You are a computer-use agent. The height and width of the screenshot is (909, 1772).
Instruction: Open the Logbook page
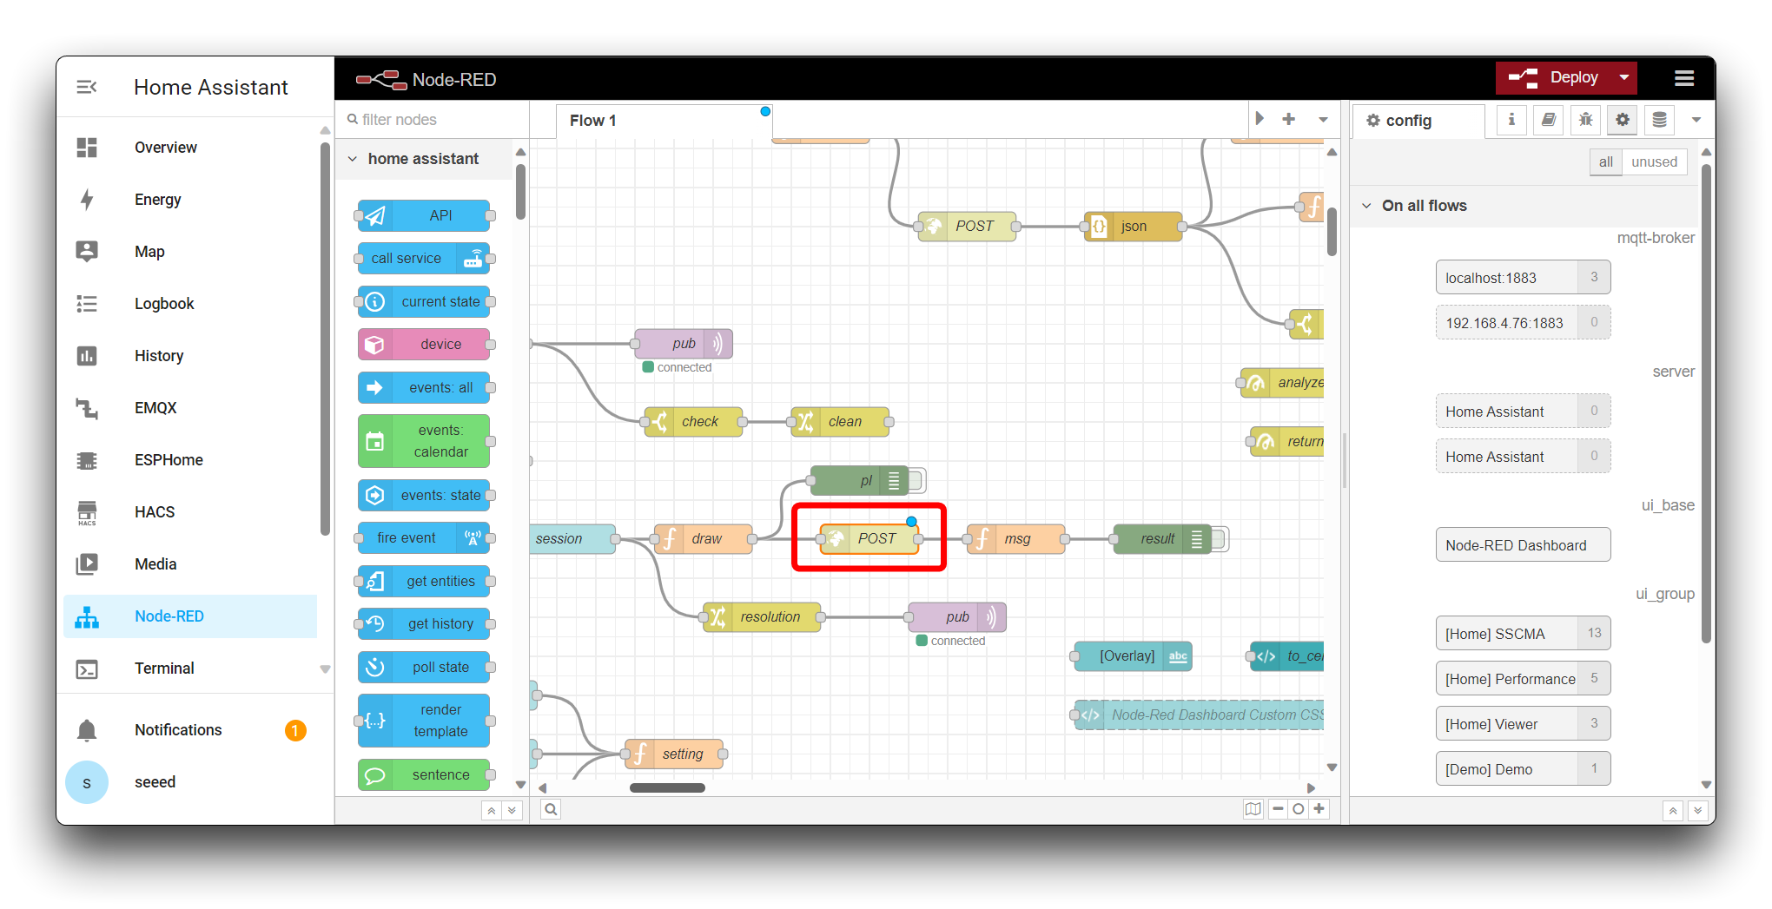pos(163,304)
